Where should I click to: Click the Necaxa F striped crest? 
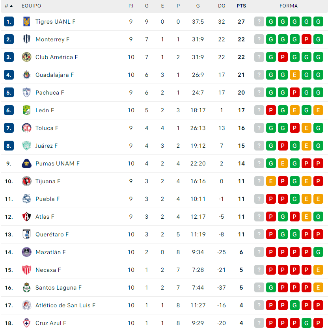tap(26, 270)
